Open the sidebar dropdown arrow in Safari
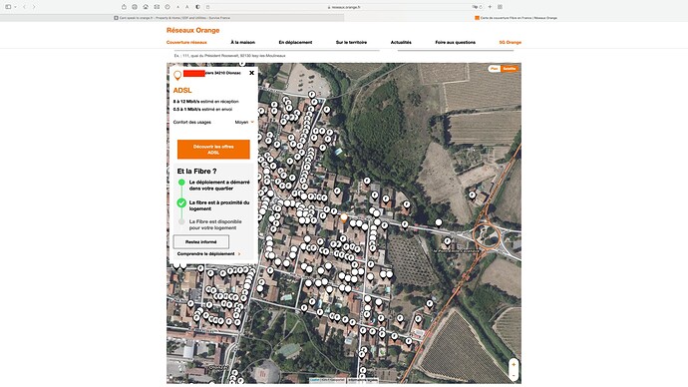The image size is (688, 387). pos(15,7)
